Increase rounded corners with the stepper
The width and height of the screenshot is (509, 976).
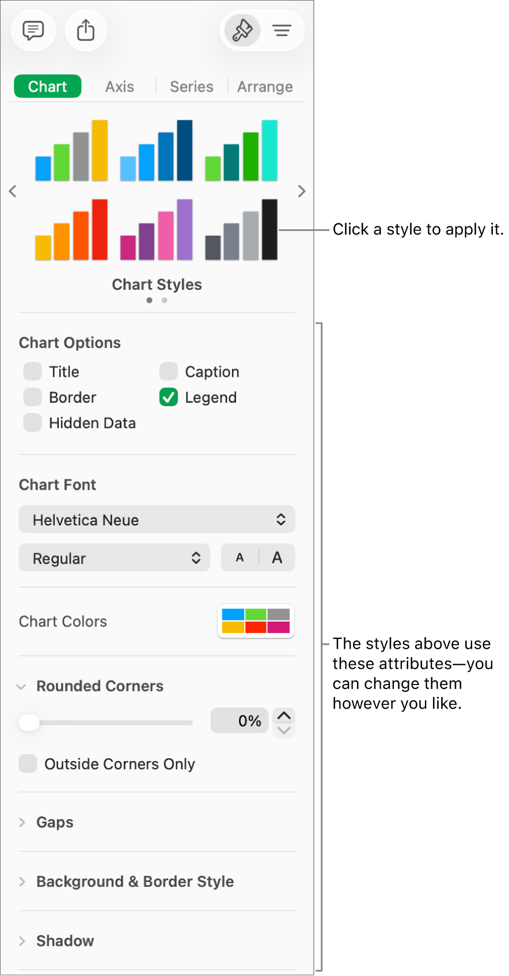click(283, 714)
